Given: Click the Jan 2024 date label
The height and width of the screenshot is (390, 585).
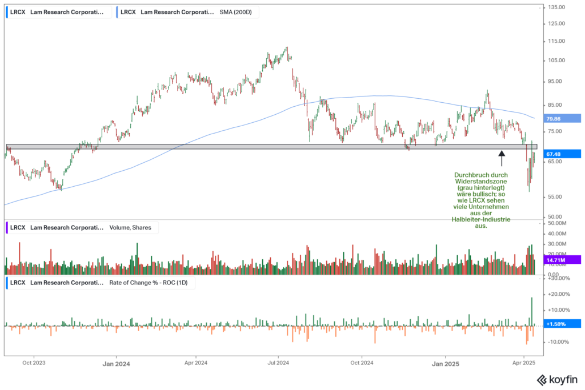Looking at the screenshot, I should click(x=116, y=364).
